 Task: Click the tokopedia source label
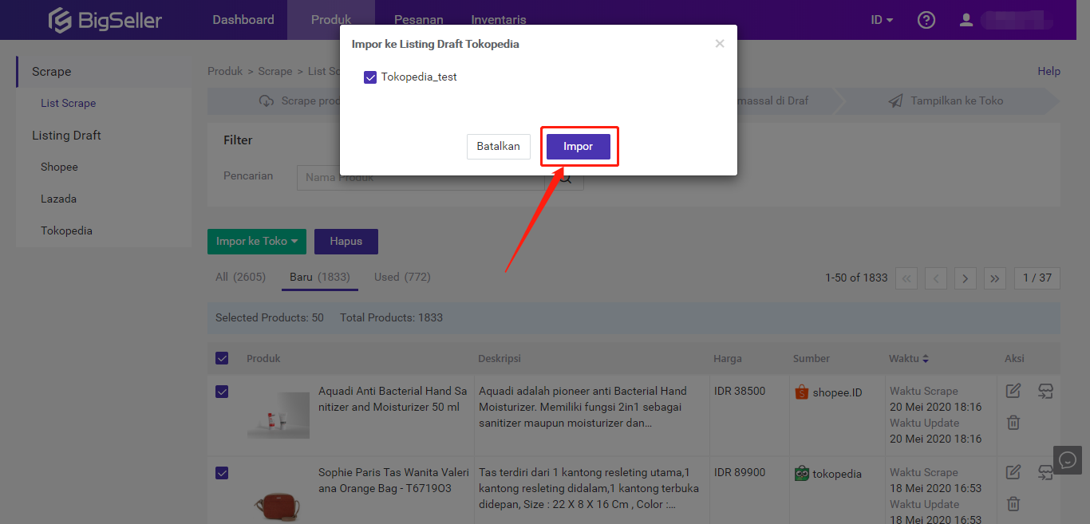click(837, 474)
